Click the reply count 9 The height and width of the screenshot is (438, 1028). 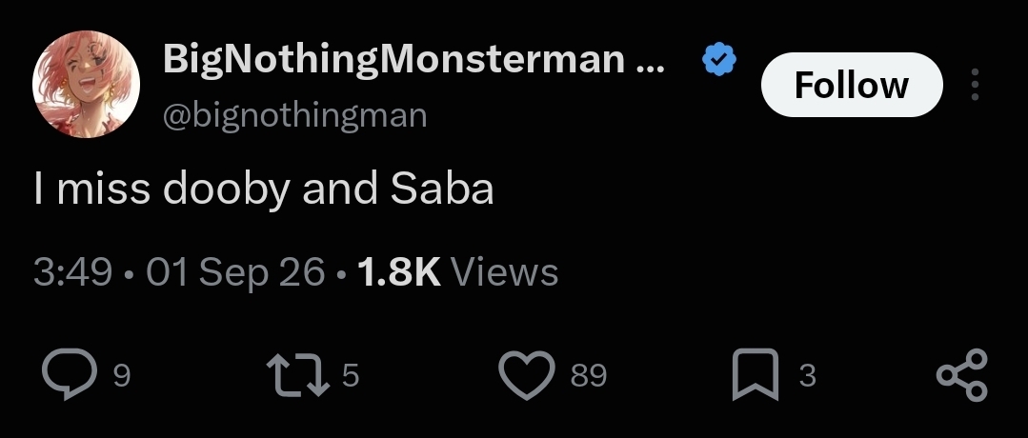(122, 376)
